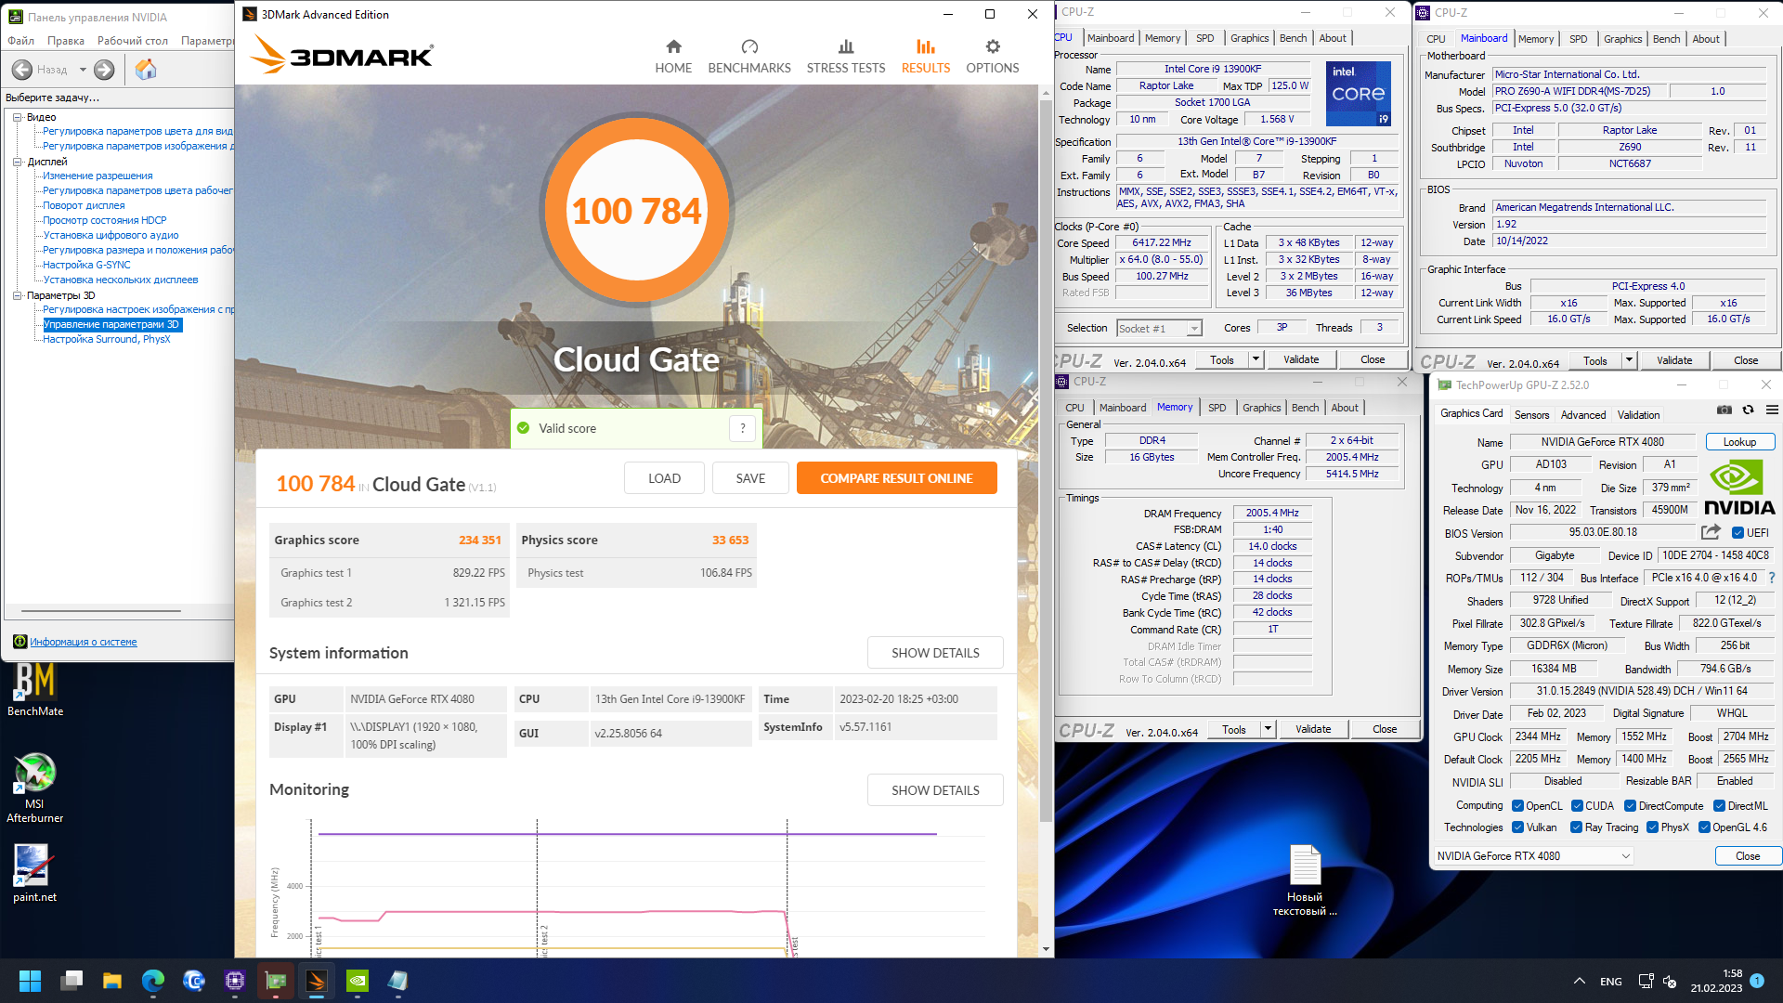Toggle the OpenGL 4.6 checkbox in GPU-Z

coord(1704,827)
